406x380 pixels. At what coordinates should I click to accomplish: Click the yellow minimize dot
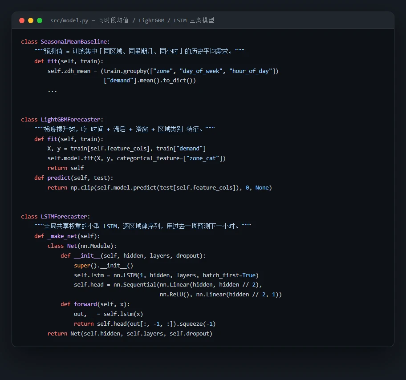[x=31, y=20]
